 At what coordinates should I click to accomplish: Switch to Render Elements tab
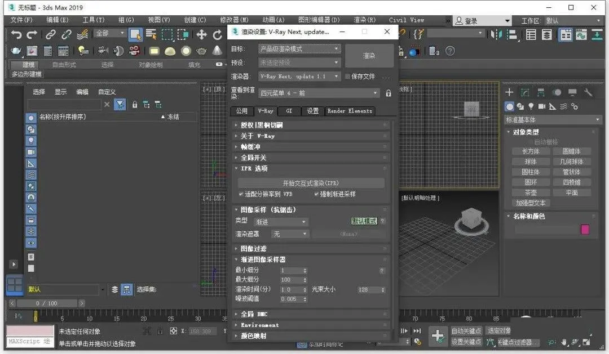tap(350, 111)
